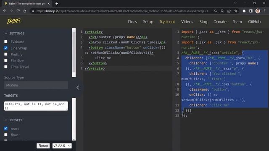Go back using browser back arrow
The width and height of the screenshot is (269, 151).
tap(5, 11)
